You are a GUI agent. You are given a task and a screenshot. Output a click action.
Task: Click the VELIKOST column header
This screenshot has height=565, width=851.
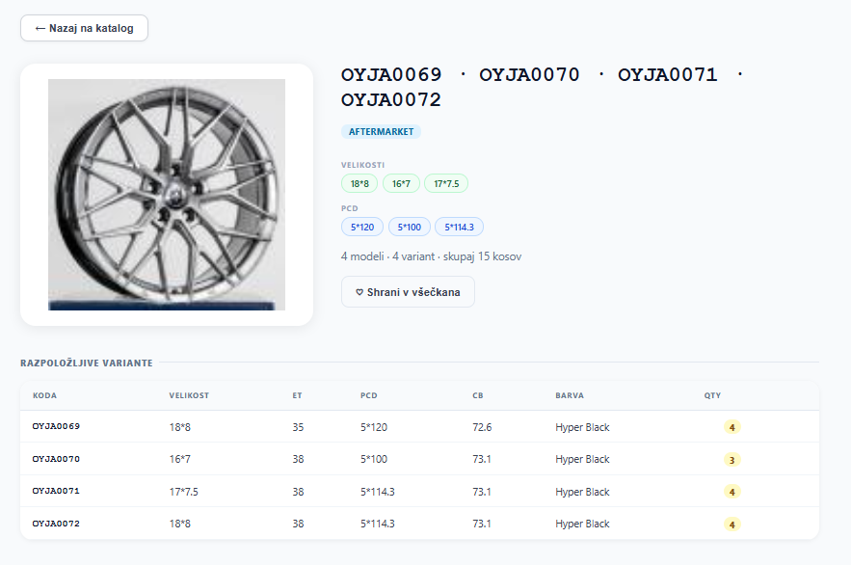pyautogui.click(x=189, y=395)
